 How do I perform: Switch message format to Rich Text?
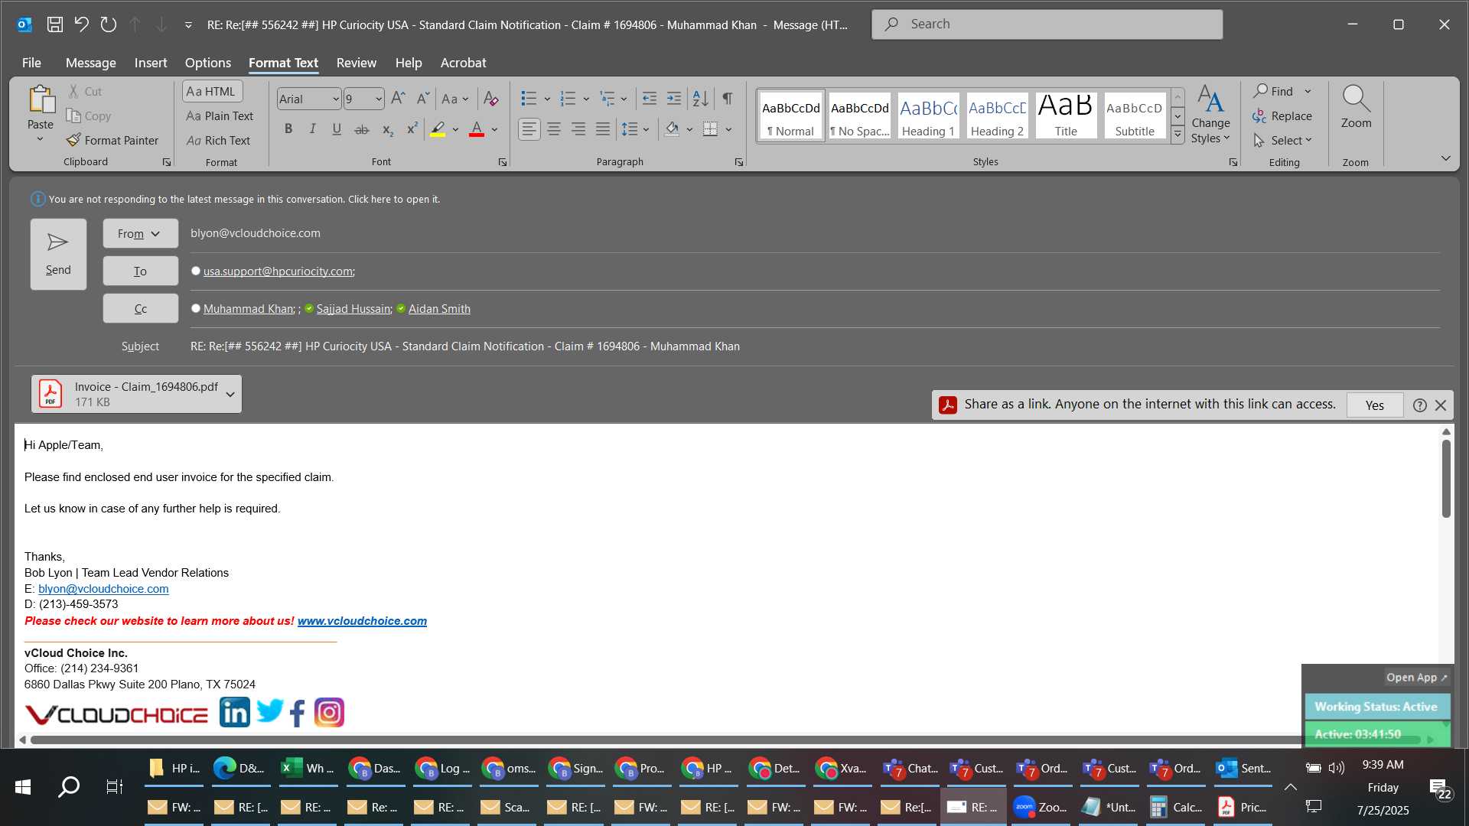tap(219, 141)
